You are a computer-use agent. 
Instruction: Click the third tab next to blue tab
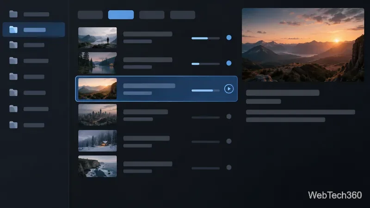click(x=152, y=15)
